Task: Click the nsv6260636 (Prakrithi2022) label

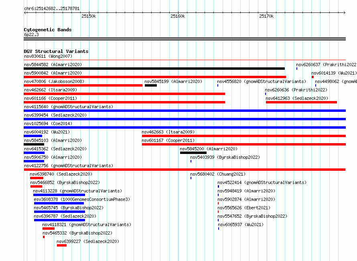Action: coord(296,90)
